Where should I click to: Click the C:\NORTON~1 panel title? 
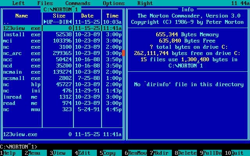click(x=61, y=9)
